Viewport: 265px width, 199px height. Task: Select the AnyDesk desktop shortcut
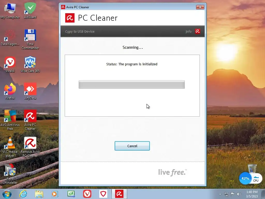click(x=30, y=91)
